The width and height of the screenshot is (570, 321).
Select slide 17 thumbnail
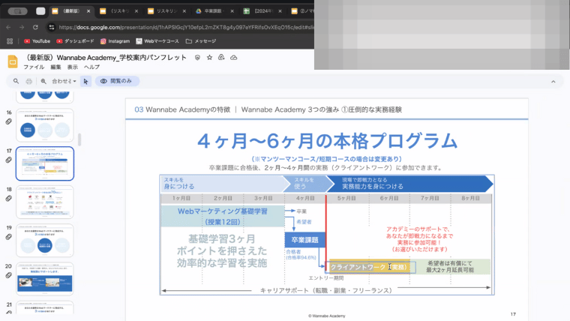pos(45,163)
